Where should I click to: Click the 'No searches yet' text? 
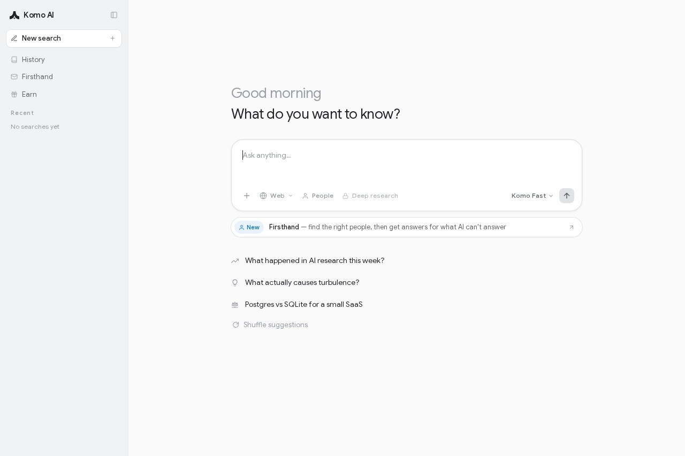[x=35, y=127]
